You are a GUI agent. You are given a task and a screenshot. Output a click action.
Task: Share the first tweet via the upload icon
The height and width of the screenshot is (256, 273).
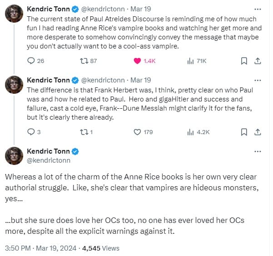[258, 61]
